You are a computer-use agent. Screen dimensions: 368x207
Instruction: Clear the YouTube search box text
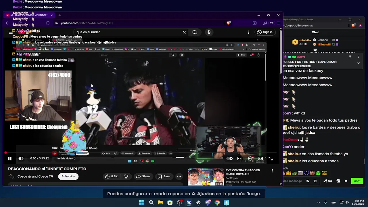click(x=184, y=32)
